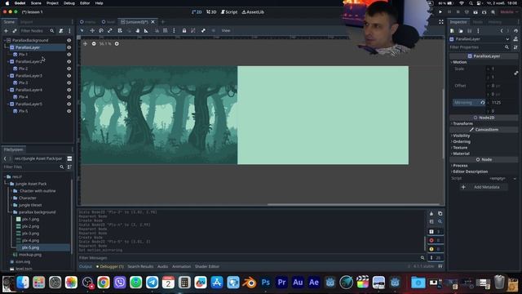The width and height of the screenshot is (522, 294).
Task: Open the Shader Editor panel
Action: point(207,266)
